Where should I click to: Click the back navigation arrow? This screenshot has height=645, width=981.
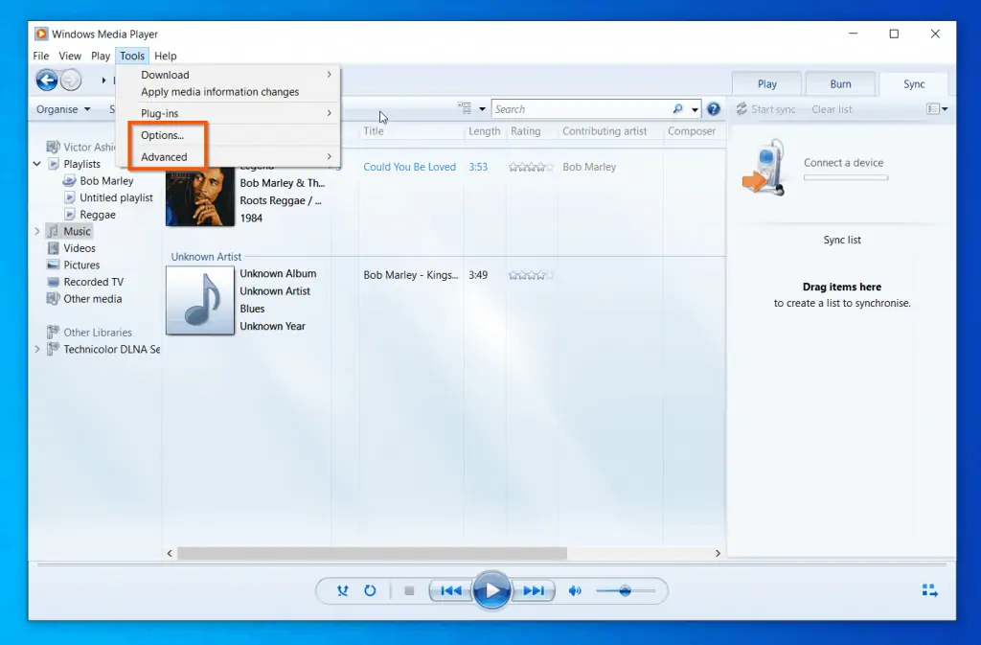[x=45, y=81]
